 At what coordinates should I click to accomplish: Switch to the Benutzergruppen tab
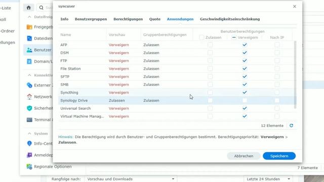pyautogui.click(x=91, y=19)
